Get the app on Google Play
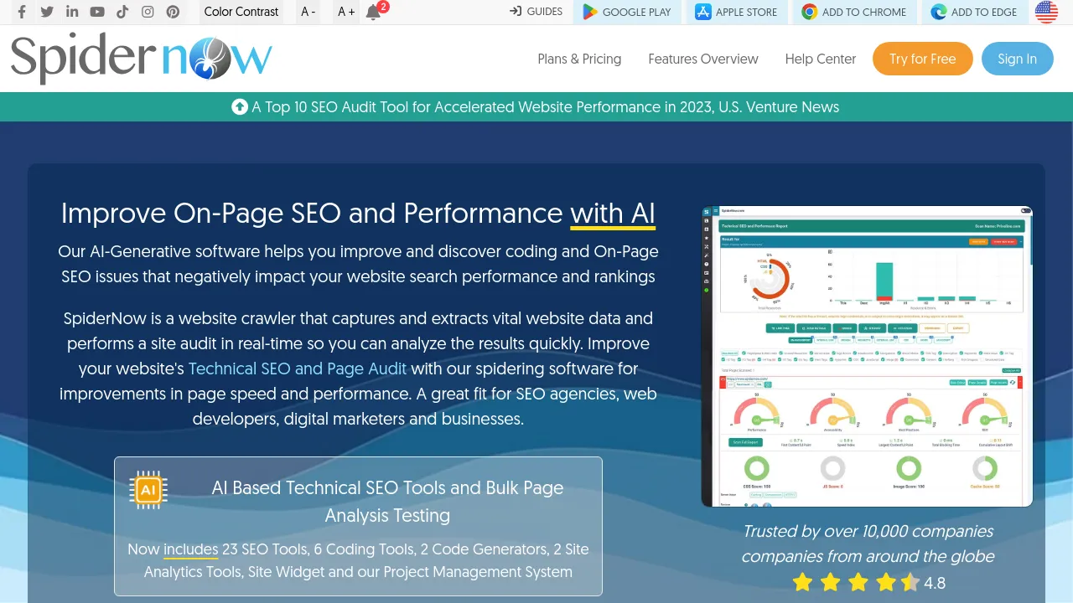The width and height of the screenshot is (1073, 603). [627, 12]
